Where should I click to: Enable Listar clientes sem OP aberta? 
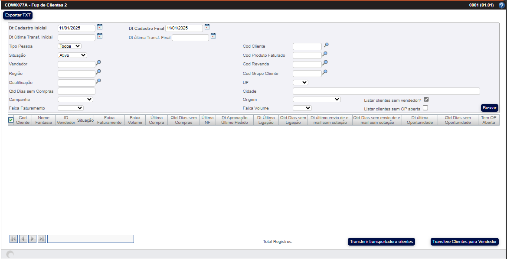(426, 107)
